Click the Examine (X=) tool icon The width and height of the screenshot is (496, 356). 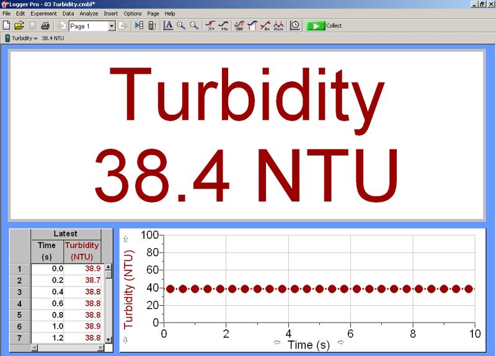coord(211,25)
